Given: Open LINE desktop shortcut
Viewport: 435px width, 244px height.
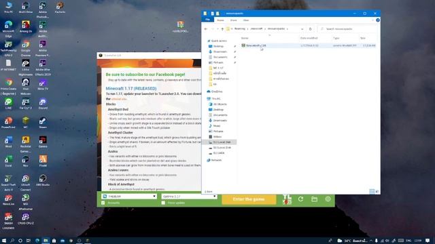Looking at the screenshot, I should (x=8, y=104).
